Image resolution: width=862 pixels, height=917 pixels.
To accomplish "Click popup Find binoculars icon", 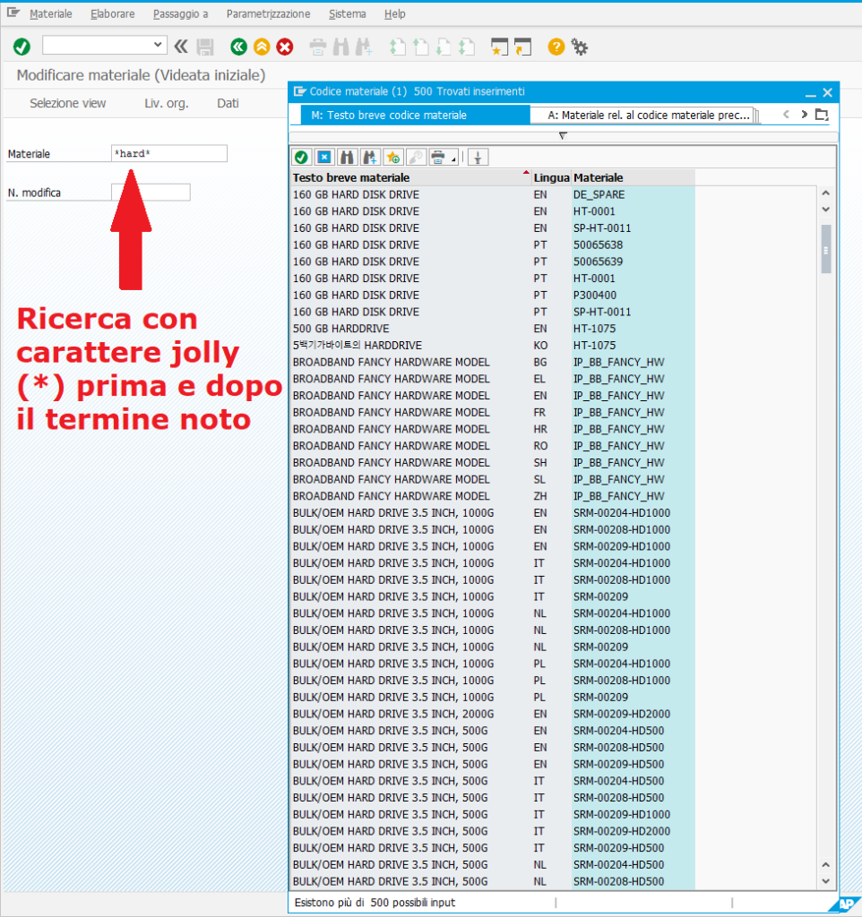I will (347, 158).
